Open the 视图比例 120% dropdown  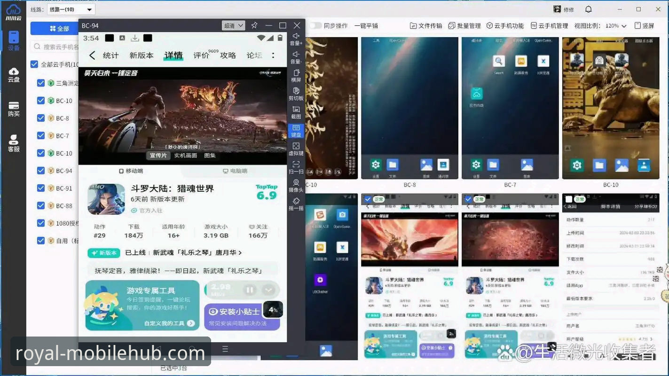(616, 26)
